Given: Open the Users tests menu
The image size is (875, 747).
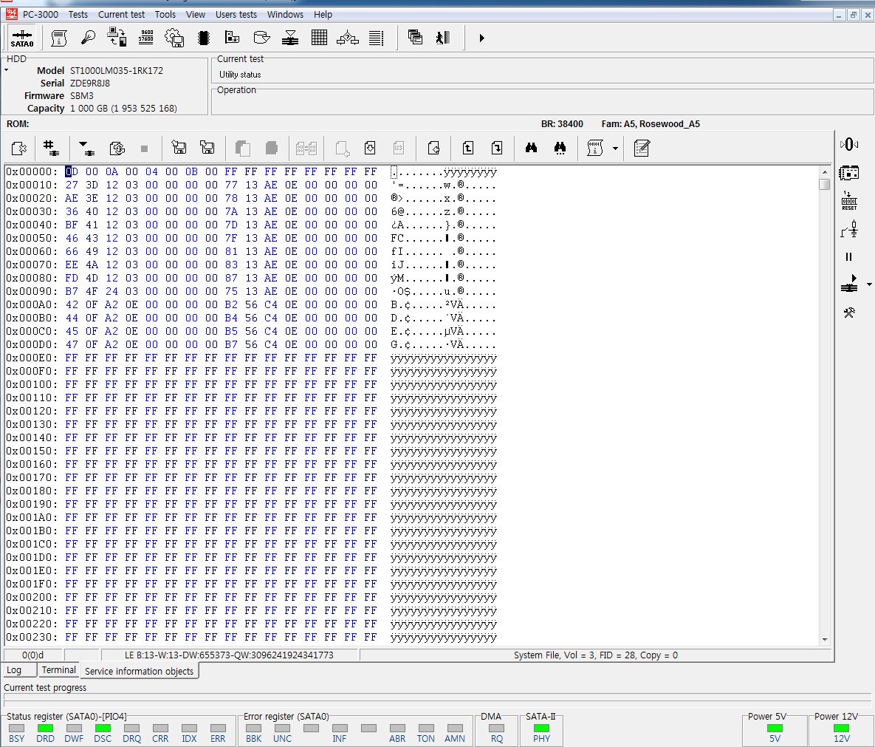Looking at the screenshot, I should pyautogui.click(x=236, y=14).
